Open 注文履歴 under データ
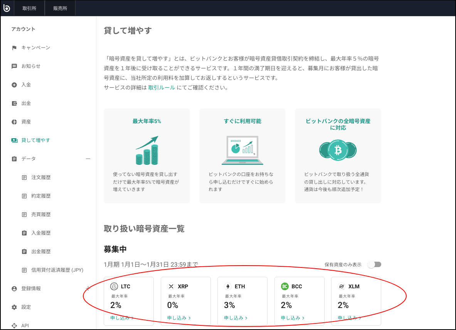This screenshot has height=330, width=456. pyautogui.click(x=41, y=178)
